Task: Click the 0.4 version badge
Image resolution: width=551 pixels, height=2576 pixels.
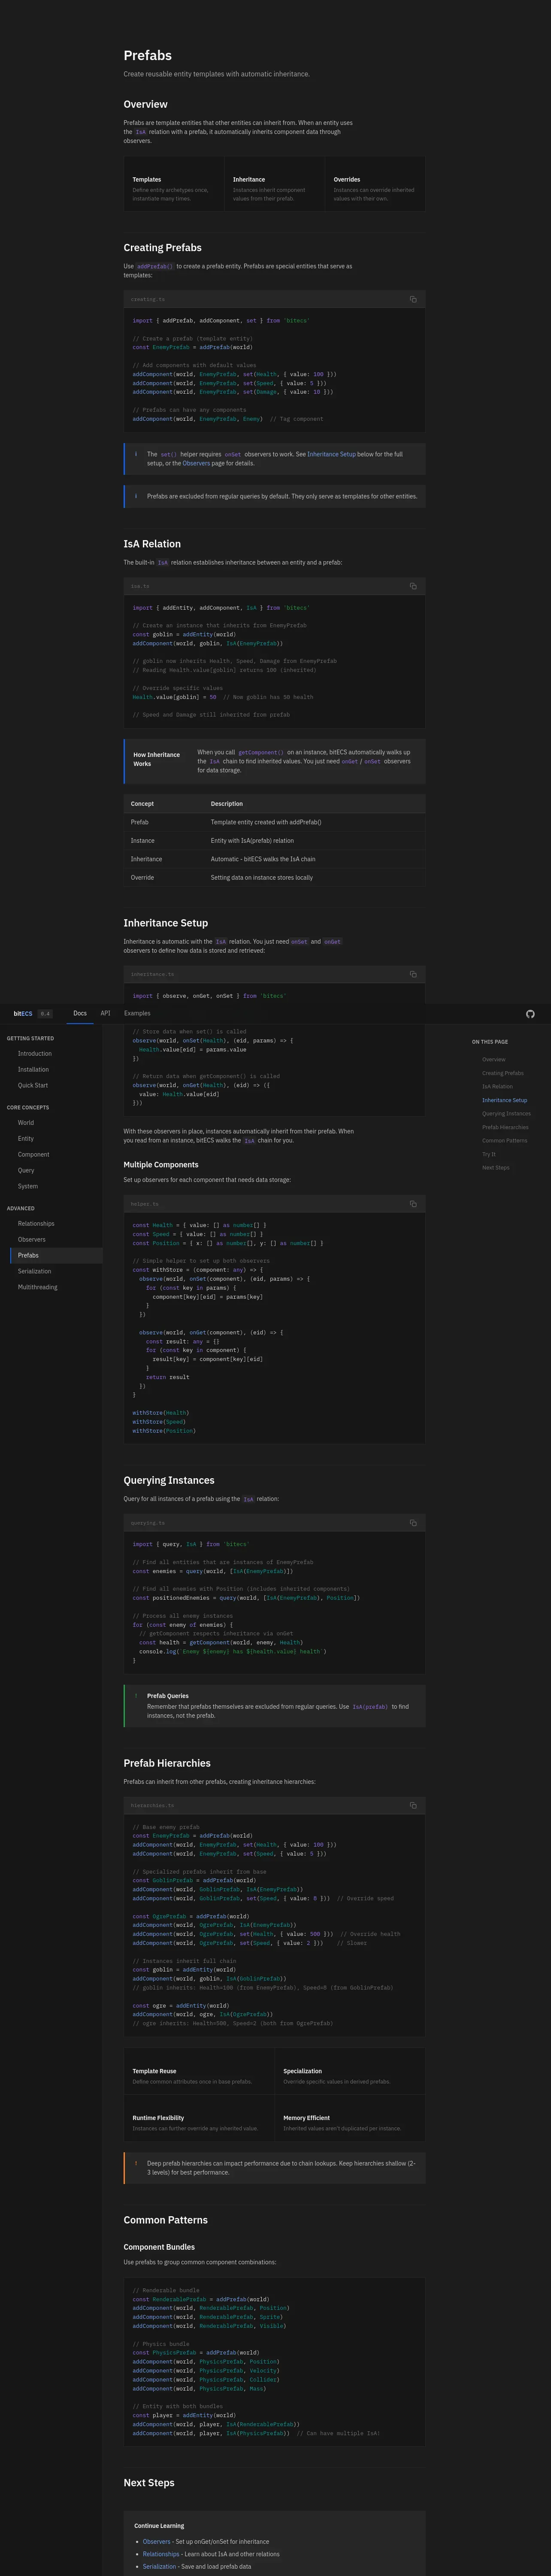Action: tap(45, 1014)
